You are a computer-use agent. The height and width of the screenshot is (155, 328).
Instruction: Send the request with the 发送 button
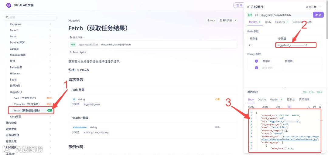tap(318, 15)
